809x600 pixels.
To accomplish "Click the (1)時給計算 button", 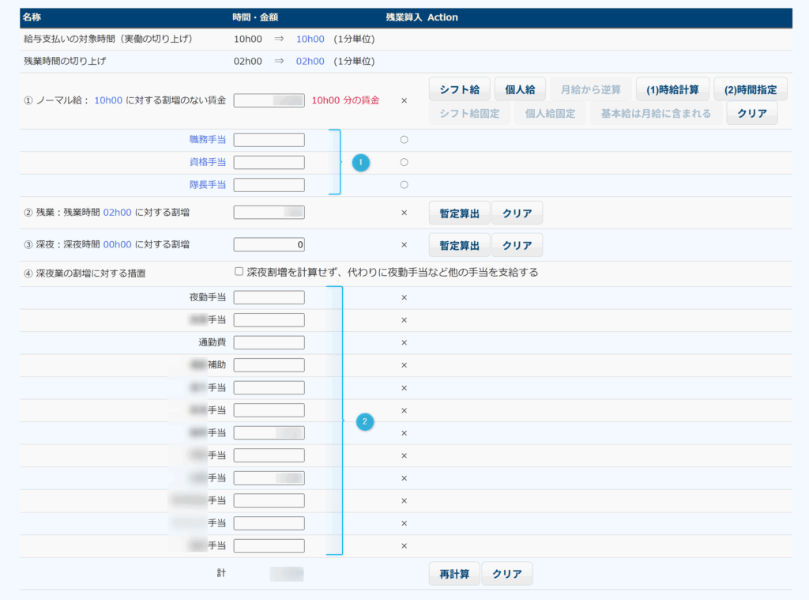I will click(672, 89).
